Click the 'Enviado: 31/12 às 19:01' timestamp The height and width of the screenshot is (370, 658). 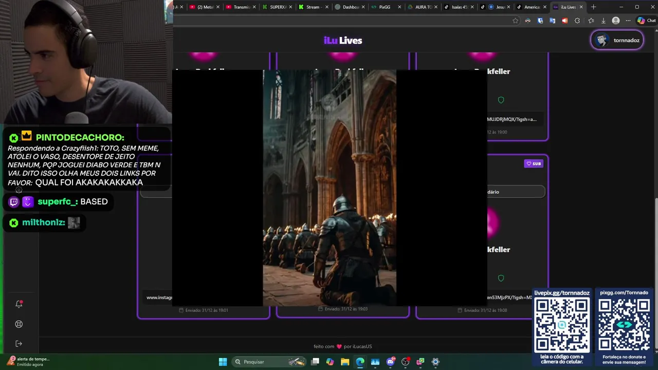click(x=203, y=310)
